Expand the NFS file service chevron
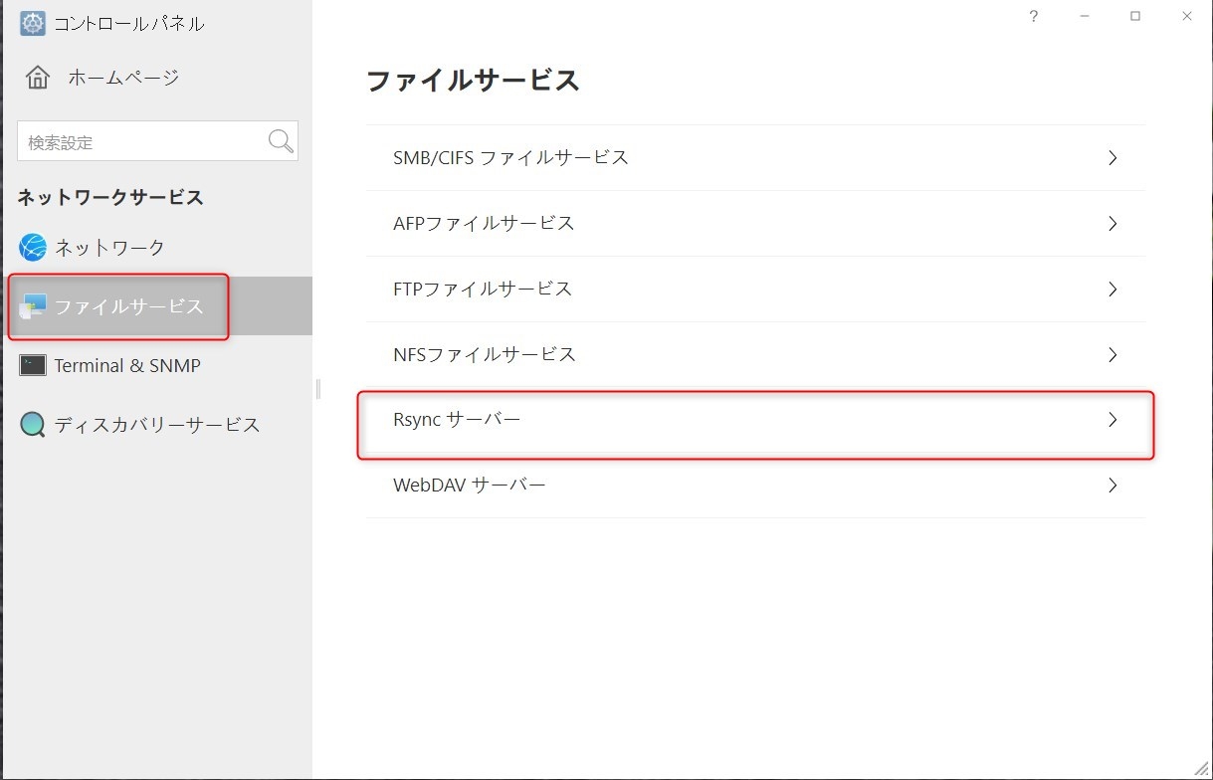Image resolution: width=1213 pixels, height=780 pixels. (x=1112, y=355)
